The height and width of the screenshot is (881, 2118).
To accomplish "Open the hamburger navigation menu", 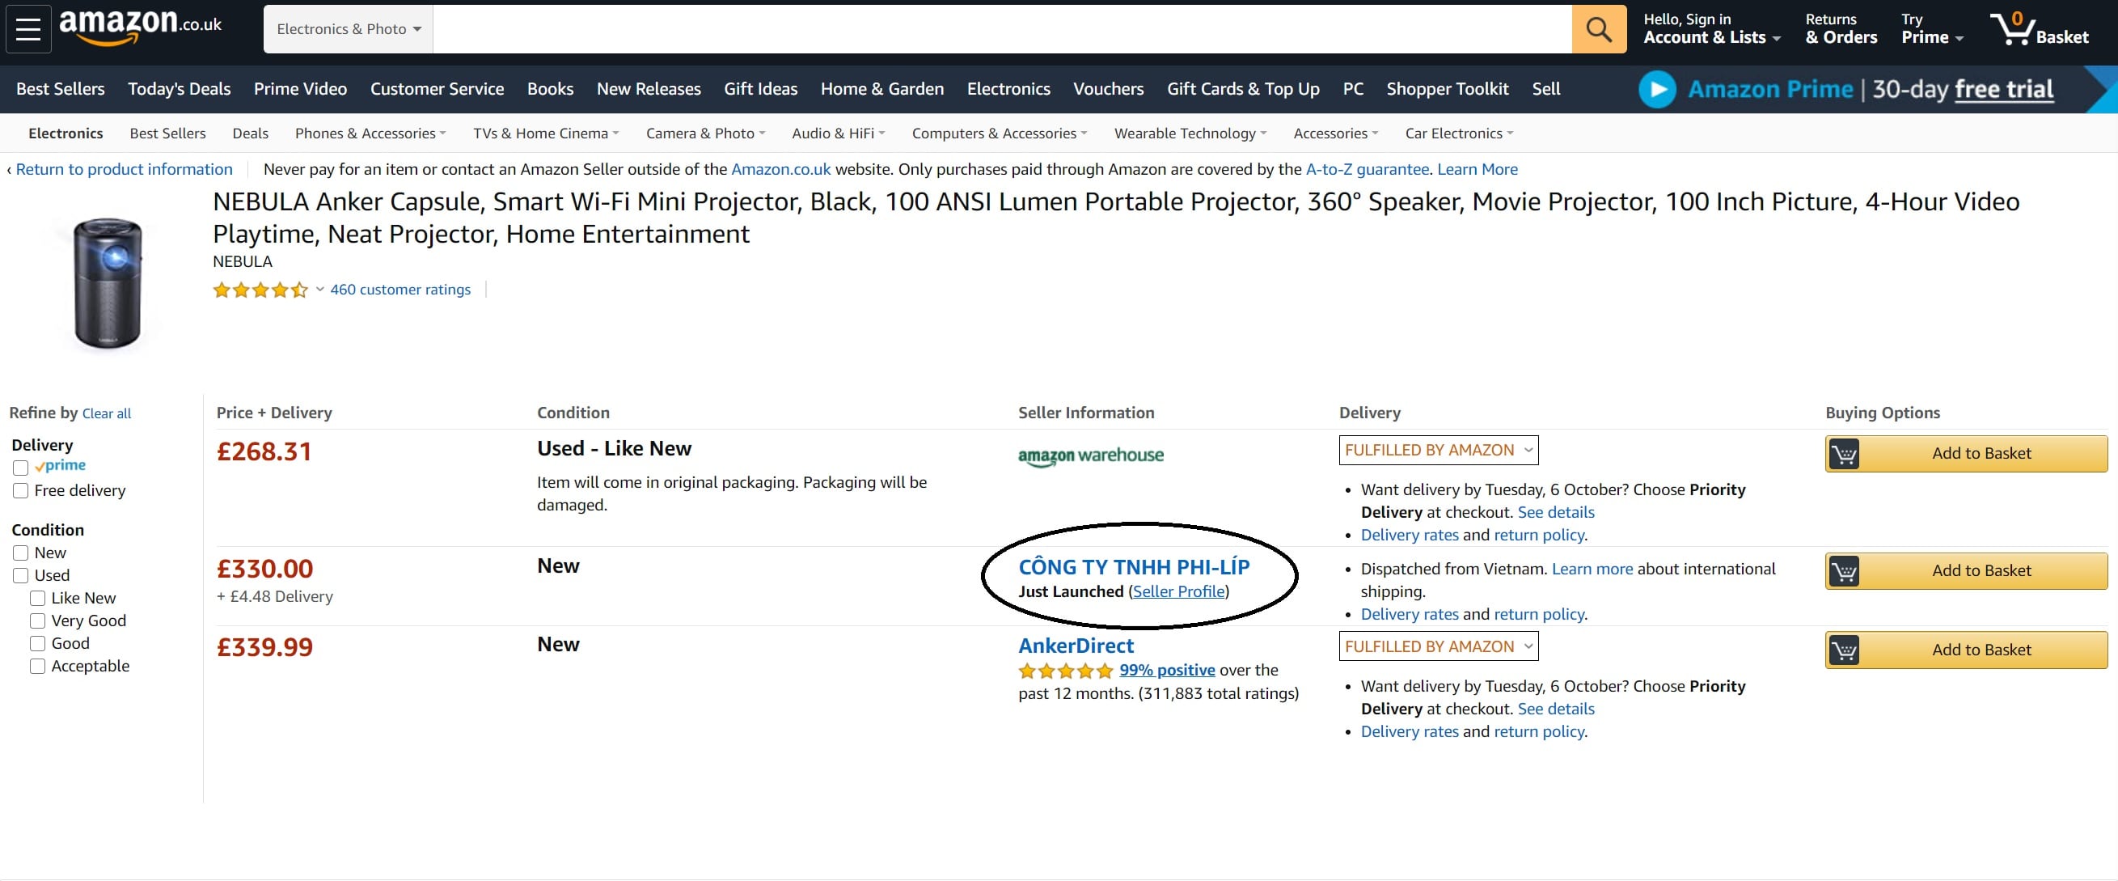I will [x=27, y=29].
